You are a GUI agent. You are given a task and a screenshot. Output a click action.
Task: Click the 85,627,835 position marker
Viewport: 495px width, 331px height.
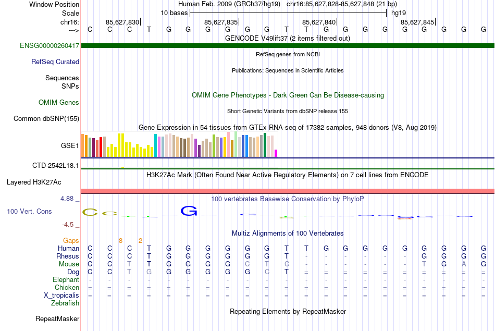point(221,22)
